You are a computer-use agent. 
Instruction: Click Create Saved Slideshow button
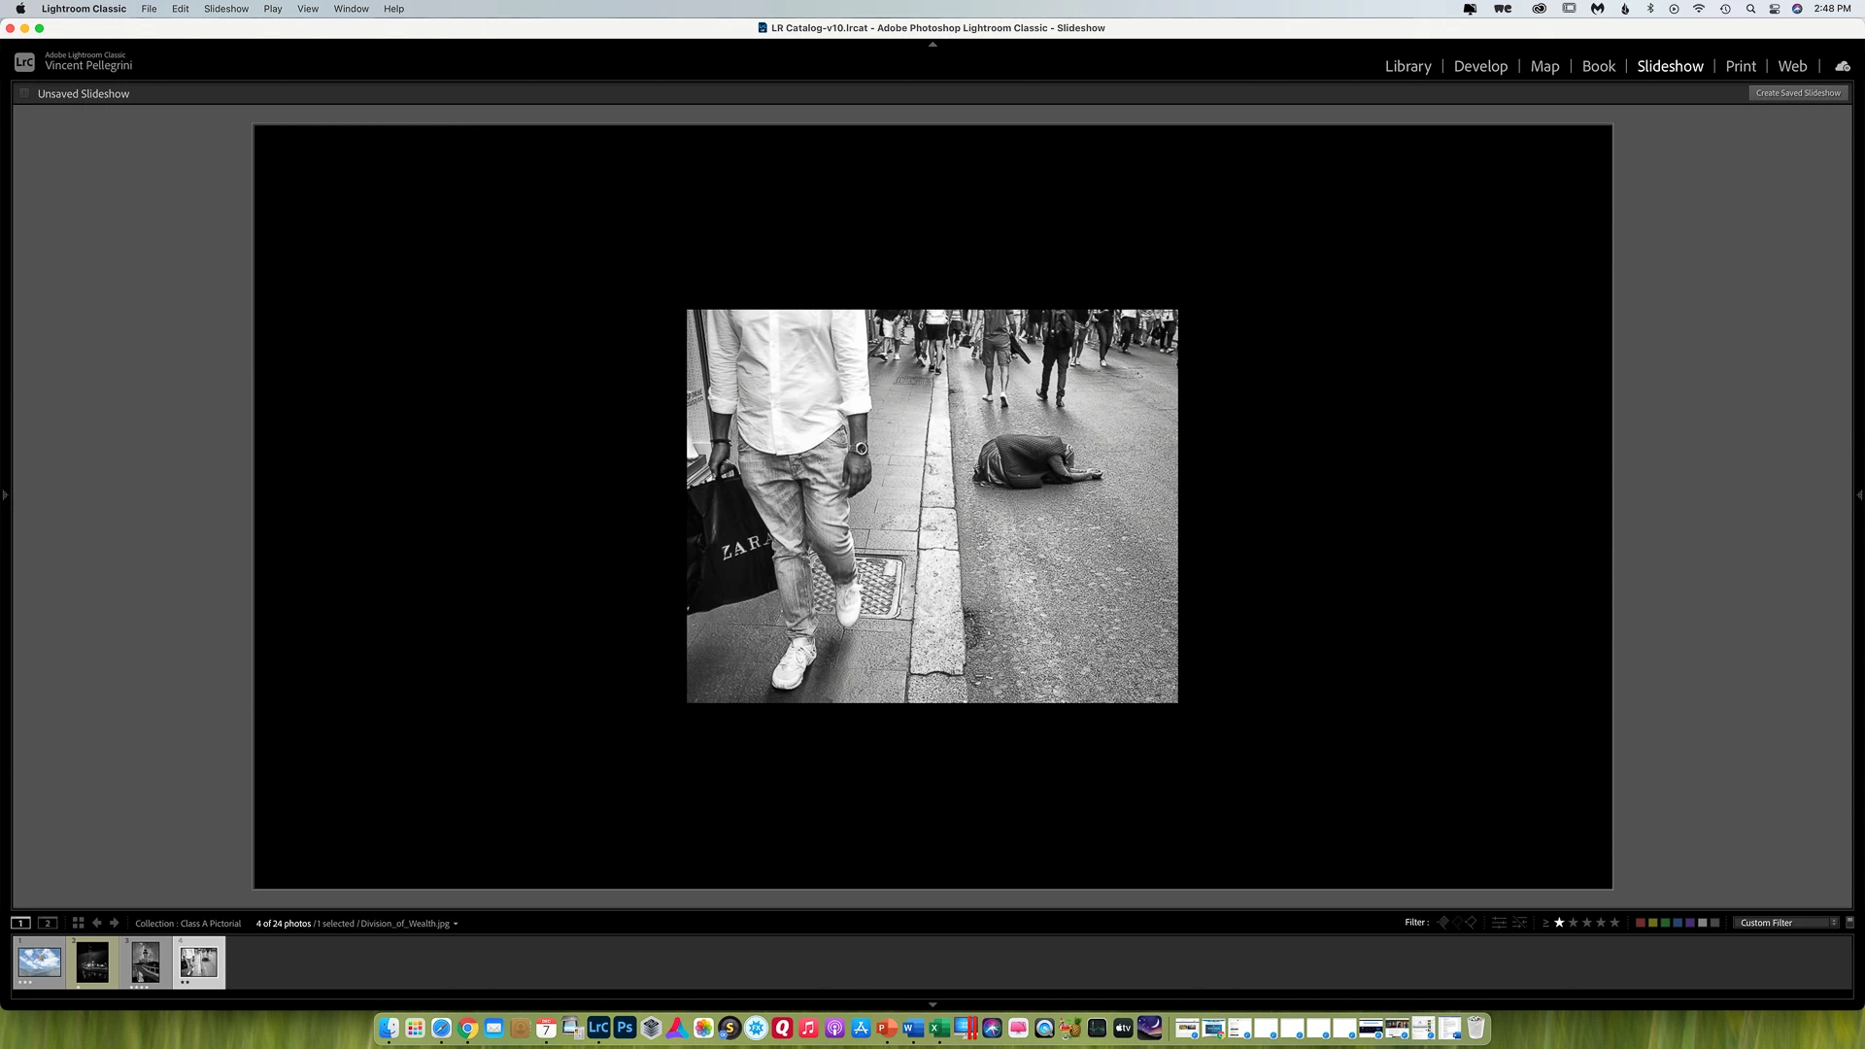pyautogui.click(x=1797, y=93)
